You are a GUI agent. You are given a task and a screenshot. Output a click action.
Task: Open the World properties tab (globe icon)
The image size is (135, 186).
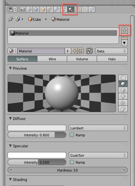36,9
